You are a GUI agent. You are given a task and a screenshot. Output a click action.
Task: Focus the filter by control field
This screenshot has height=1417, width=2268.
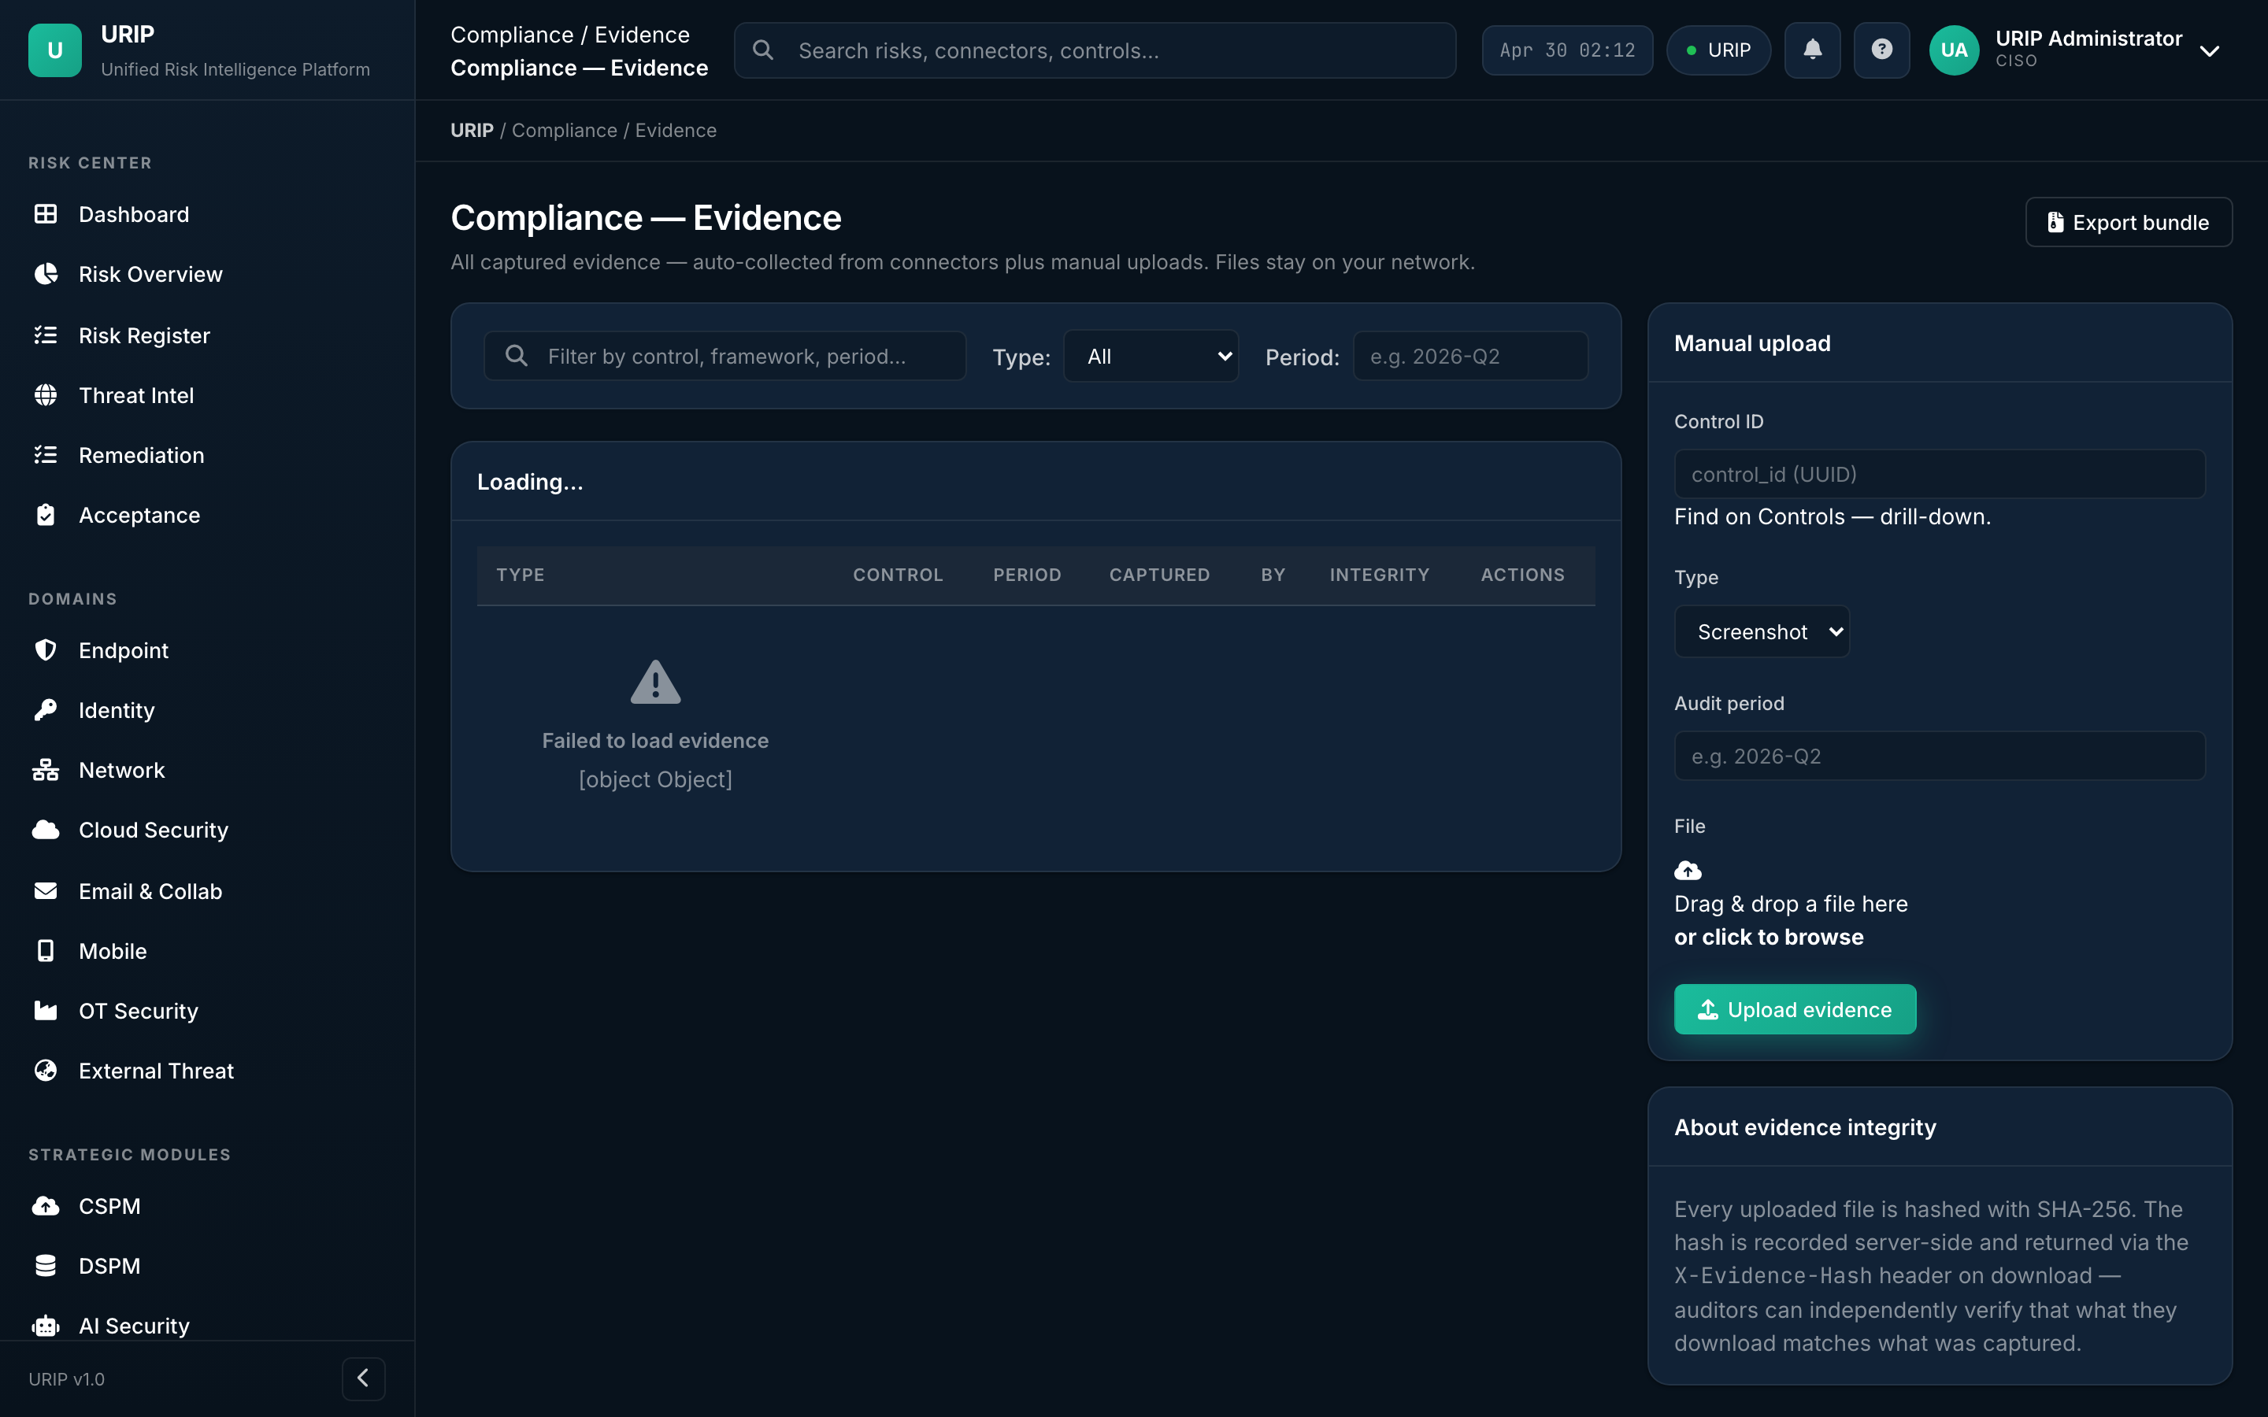coord(724,356)
